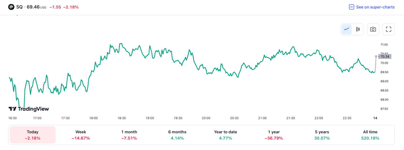Select the All time range
The image size is (404, 150).
[x=370, y=135]
